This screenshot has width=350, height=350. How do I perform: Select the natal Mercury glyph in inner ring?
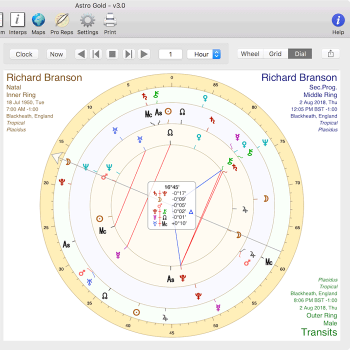click(x=118, y=255)
